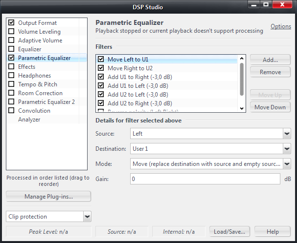Screen dimensions: 297x243
Task: Open the Room Correction section
Action: tap(40, 93)
